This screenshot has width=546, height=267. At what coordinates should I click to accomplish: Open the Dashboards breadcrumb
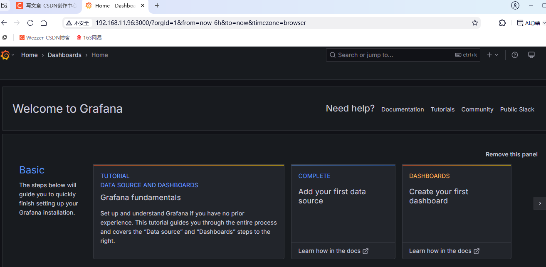(64, 55)
